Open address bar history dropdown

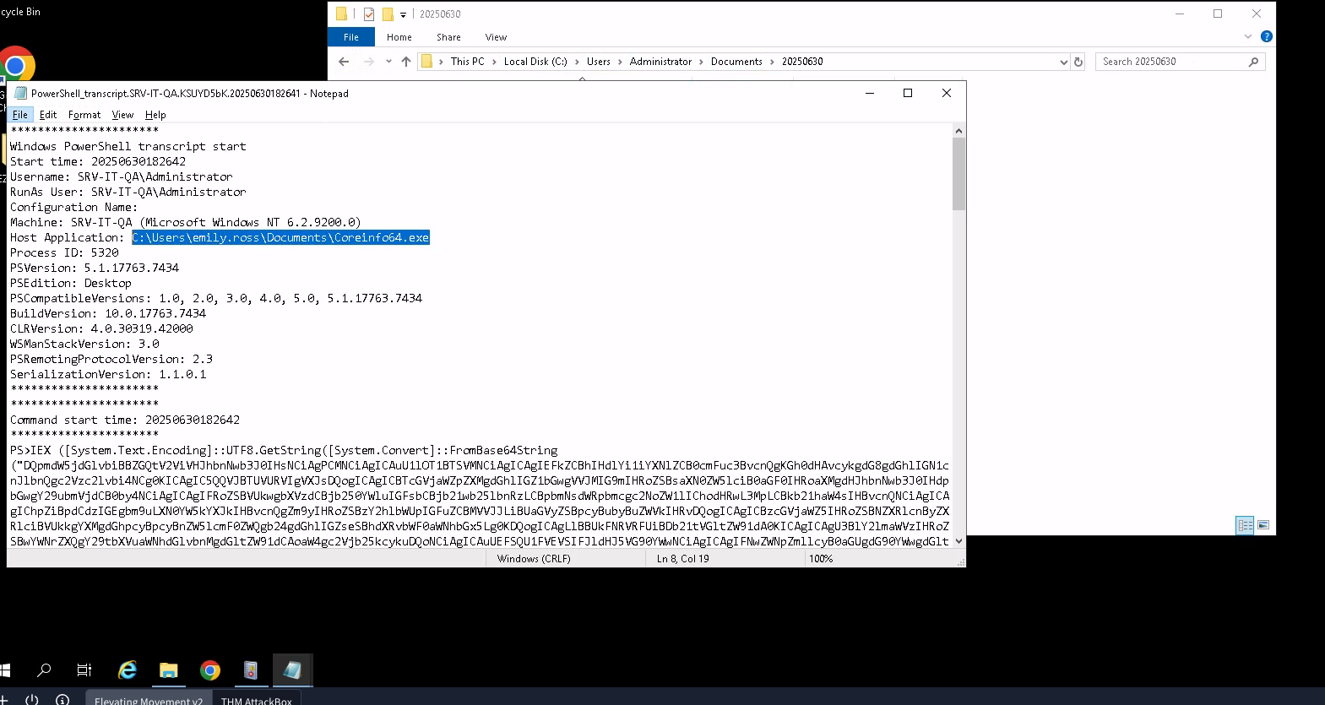pos(1063,62)
